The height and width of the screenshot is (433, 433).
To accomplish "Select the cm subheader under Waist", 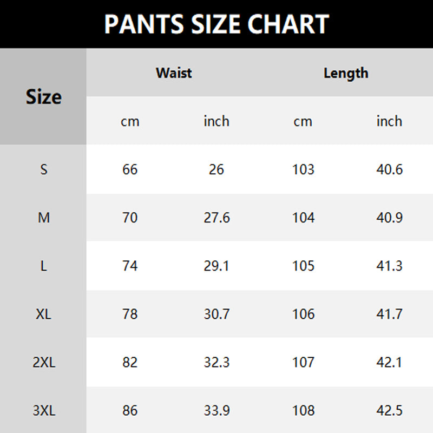I will 130,121.
